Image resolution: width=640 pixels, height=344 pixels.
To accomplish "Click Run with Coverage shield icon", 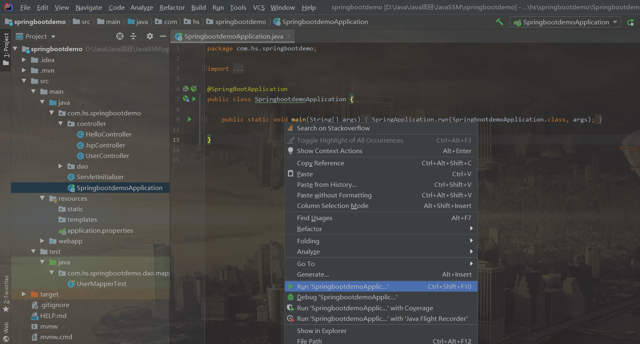I will pyautogui.click(x=291, y=308).
